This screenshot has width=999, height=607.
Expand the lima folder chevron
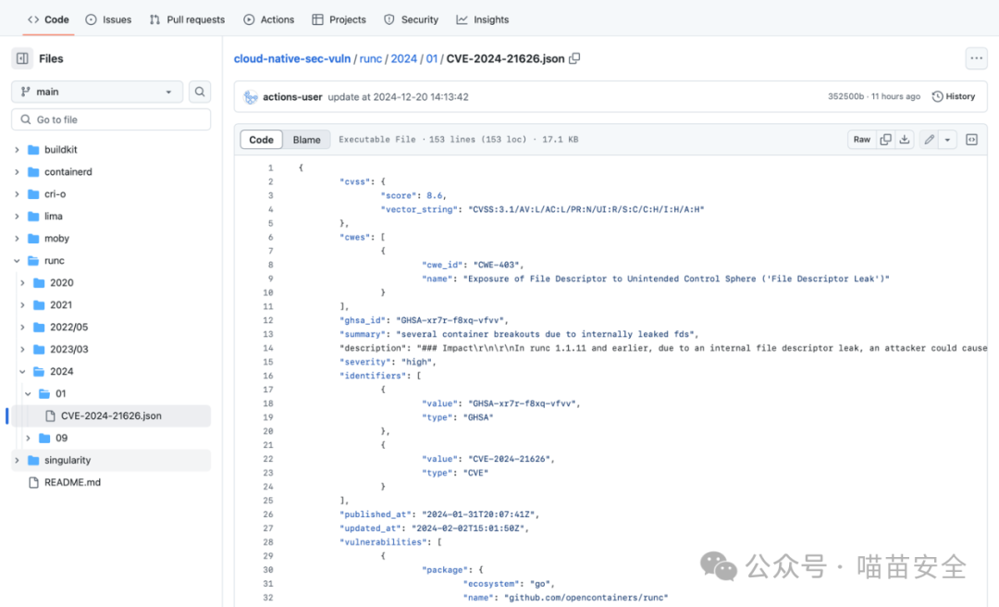click(x=18, y=217)
